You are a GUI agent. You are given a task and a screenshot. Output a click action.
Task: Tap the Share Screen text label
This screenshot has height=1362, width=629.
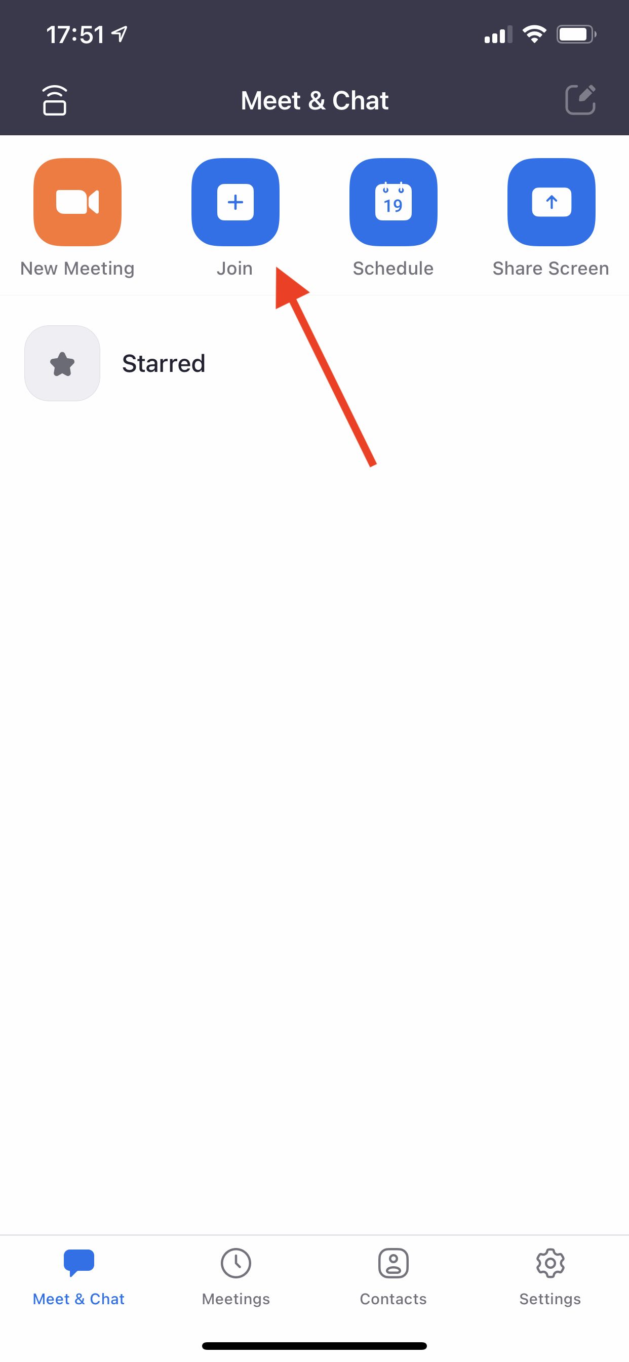[x=551, y=269]
